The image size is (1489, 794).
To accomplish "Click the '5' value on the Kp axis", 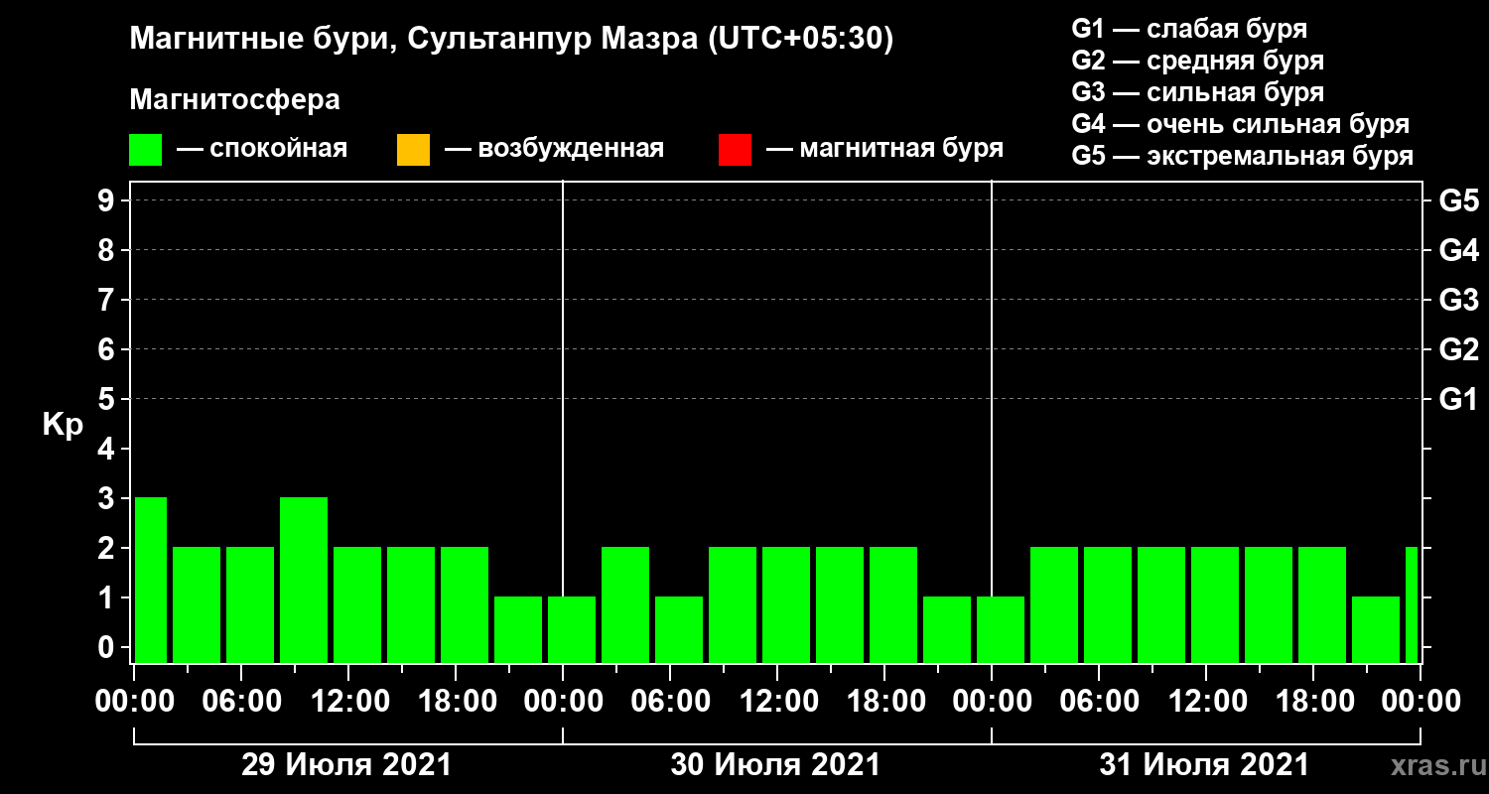I will point(108,400).
